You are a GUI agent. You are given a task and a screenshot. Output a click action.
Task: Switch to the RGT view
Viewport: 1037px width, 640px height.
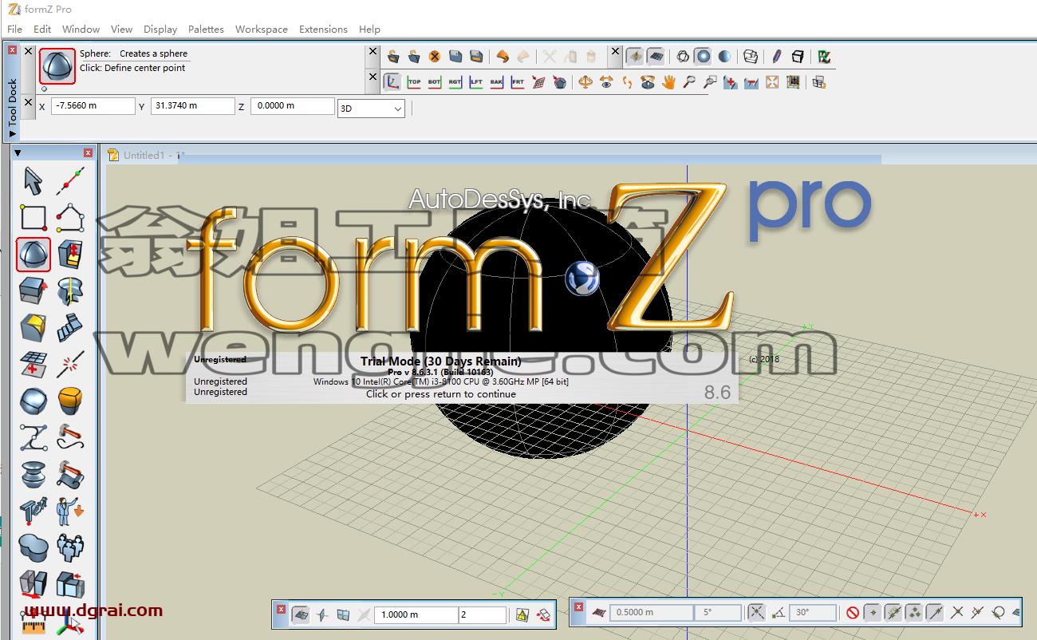(x=455, y=81)
